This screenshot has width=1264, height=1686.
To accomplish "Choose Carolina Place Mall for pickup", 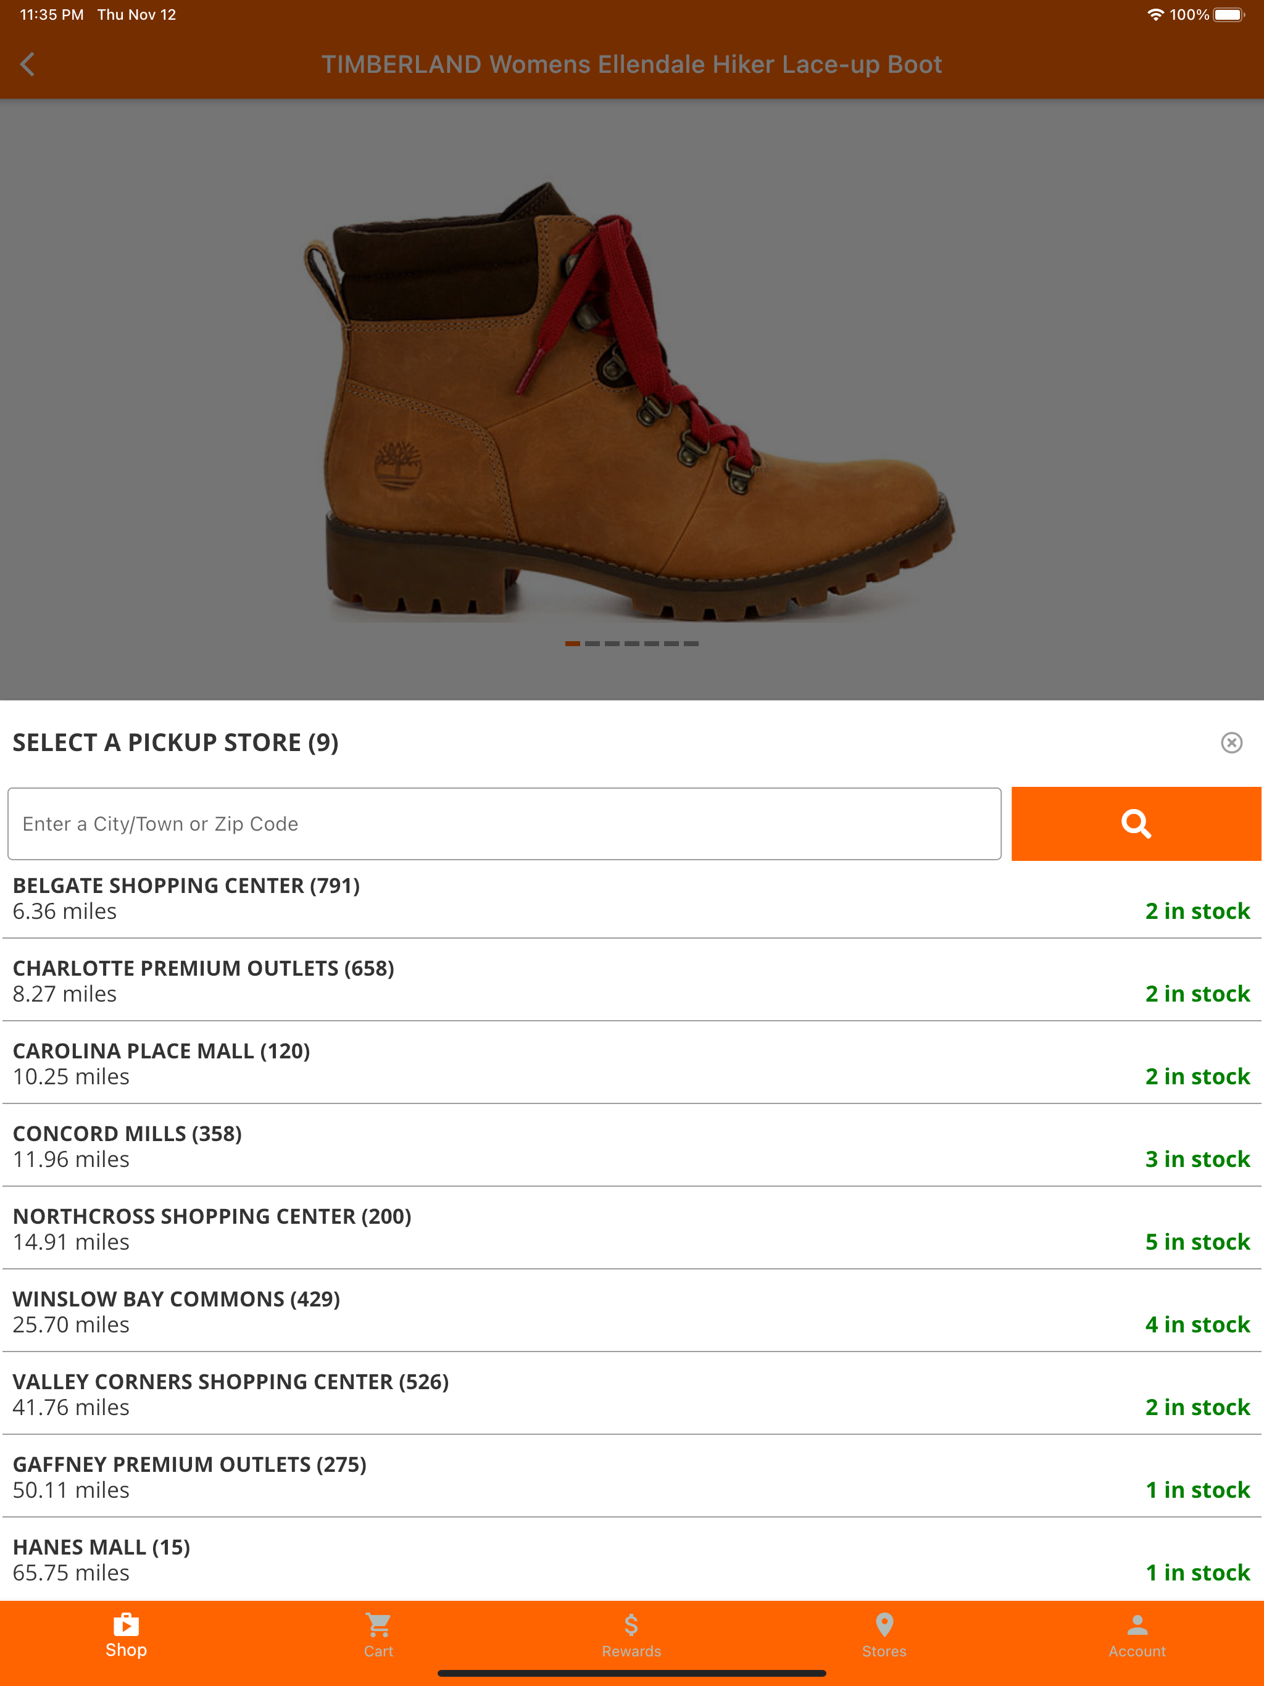I will pos(631,1063).
